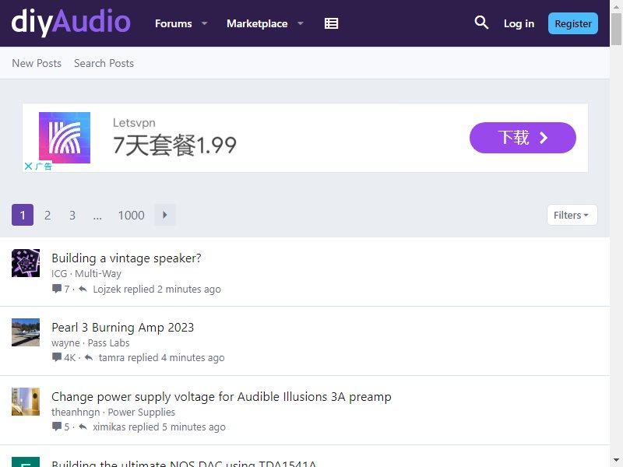Click author theanhngn

tap(76, 413)
